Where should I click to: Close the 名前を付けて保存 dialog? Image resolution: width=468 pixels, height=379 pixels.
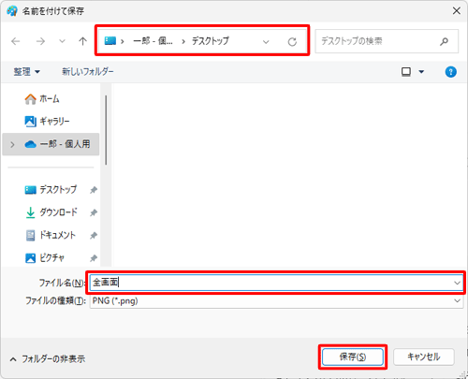(x=457, y=11)
